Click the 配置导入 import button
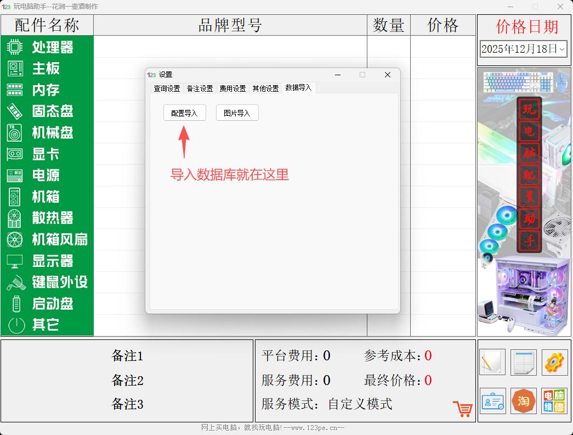This screenshot has width=573, height=435. tap(184, 113)
